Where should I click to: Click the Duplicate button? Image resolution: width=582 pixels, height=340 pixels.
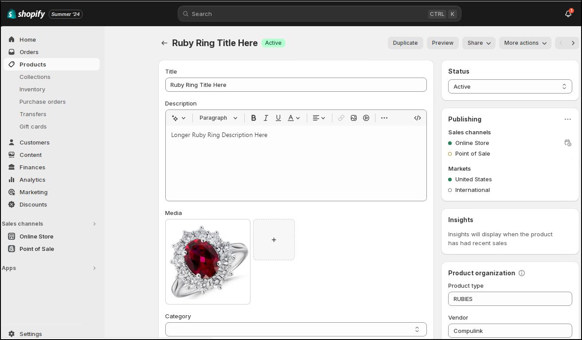pyautogui.click(x=405, y=43)
